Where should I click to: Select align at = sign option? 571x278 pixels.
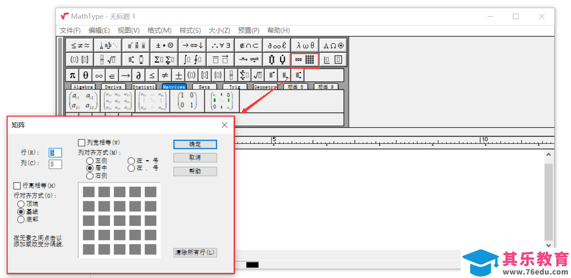point(131,161)
